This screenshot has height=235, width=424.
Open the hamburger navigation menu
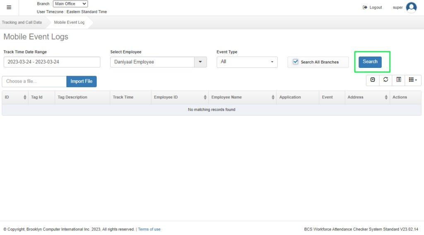9,7
